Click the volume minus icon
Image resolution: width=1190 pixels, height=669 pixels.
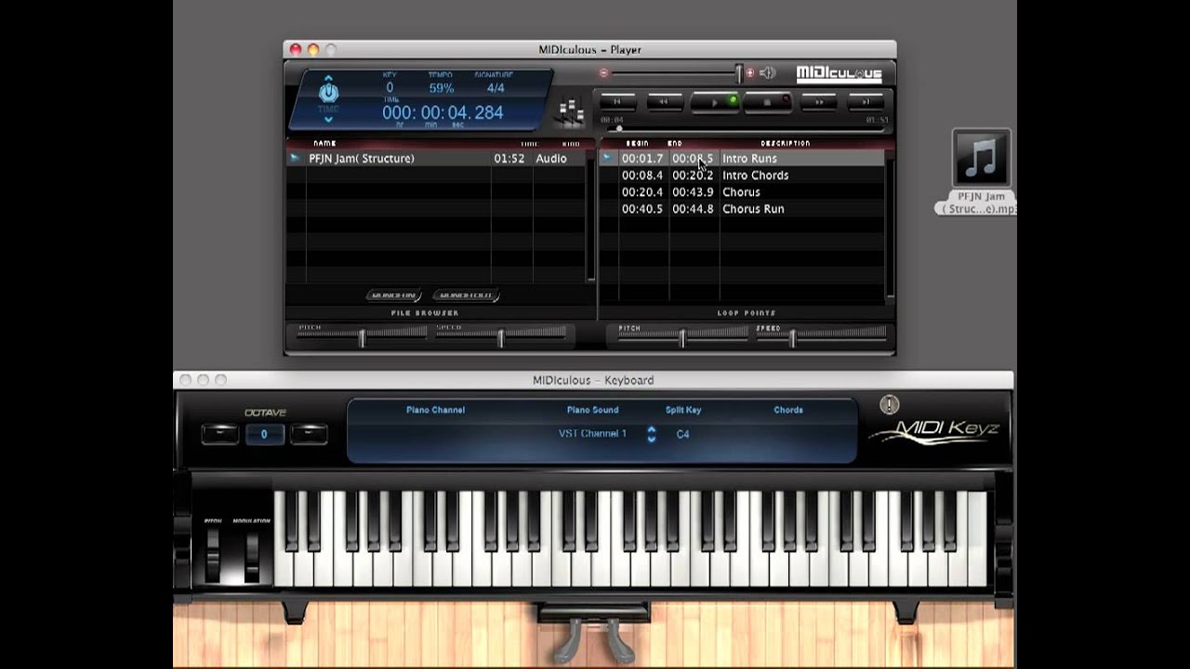(603, 73)
